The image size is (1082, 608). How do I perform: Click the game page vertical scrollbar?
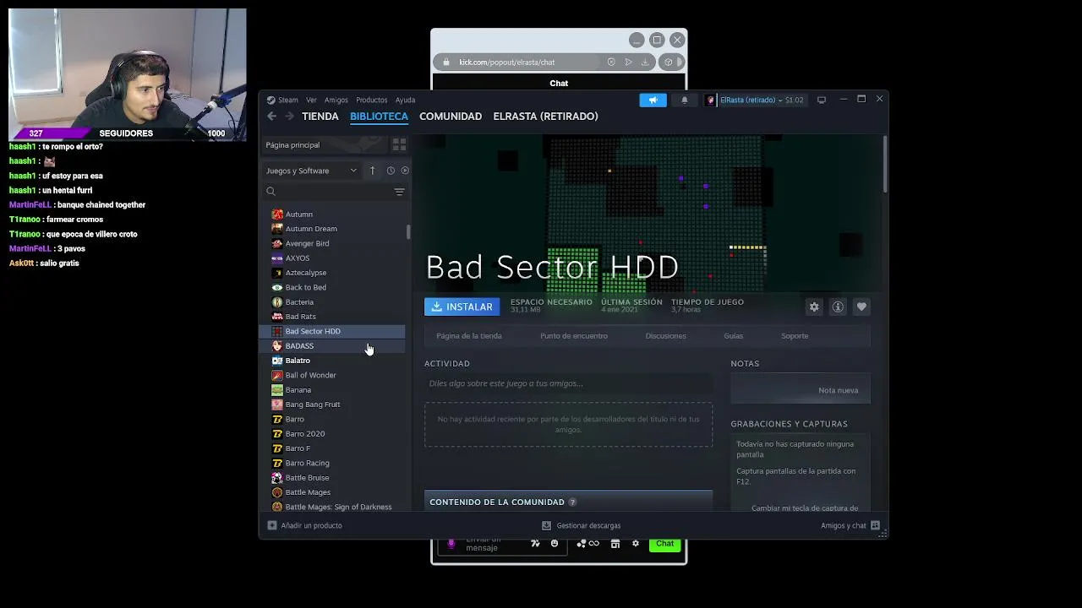pos(884,163)
